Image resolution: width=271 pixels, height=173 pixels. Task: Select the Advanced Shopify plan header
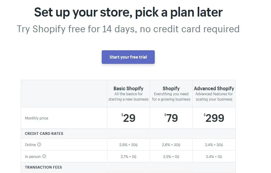coord(214,88)
